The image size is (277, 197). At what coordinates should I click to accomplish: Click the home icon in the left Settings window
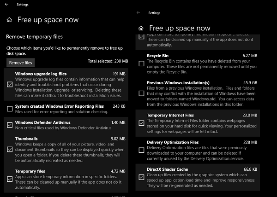coord(9,20)
